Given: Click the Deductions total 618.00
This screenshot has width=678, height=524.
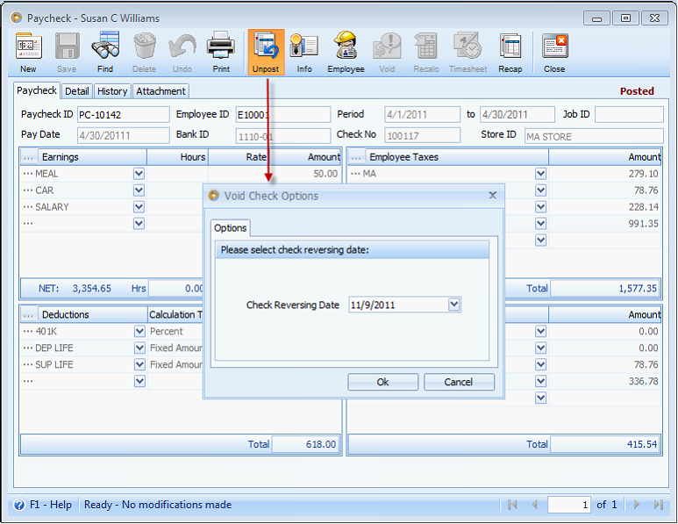Looking at the screenshot, I should point(305,444).
